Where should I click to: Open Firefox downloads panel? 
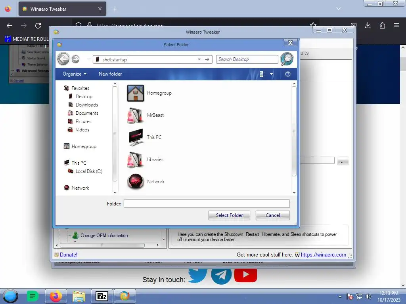(368, 25)
